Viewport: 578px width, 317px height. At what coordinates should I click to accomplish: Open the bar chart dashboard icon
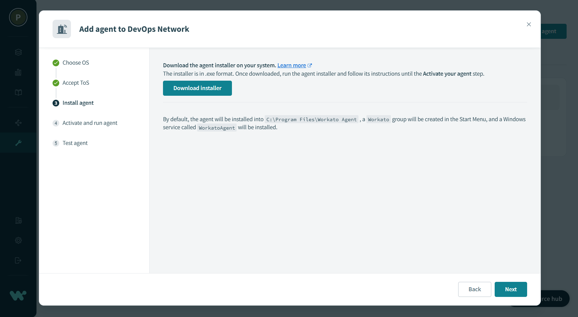(x=18, y=72)
